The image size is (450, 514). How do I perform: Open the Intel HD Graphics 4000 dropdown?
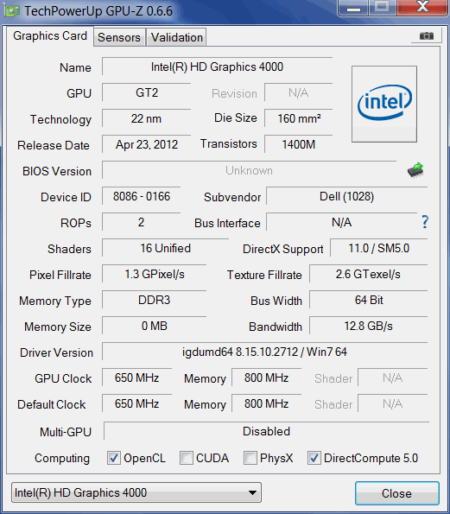click(x=136, y=492)
